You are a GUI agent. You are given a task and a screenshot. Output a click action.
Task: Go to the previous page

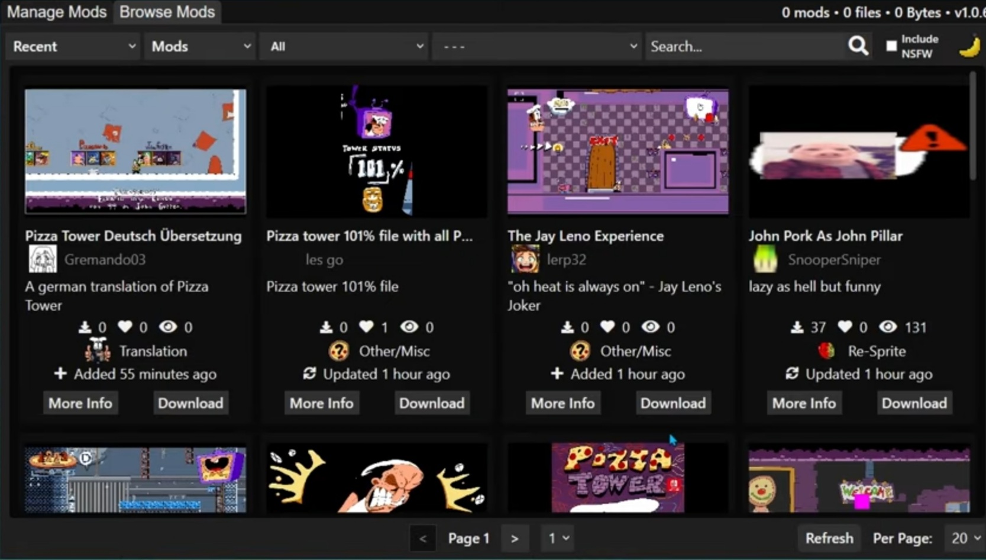tap(422, 538)
